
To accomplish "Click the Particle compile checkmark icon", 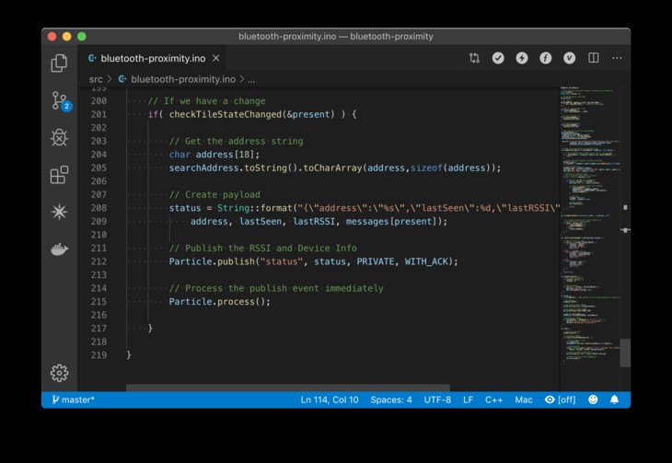I will (498, 58).
